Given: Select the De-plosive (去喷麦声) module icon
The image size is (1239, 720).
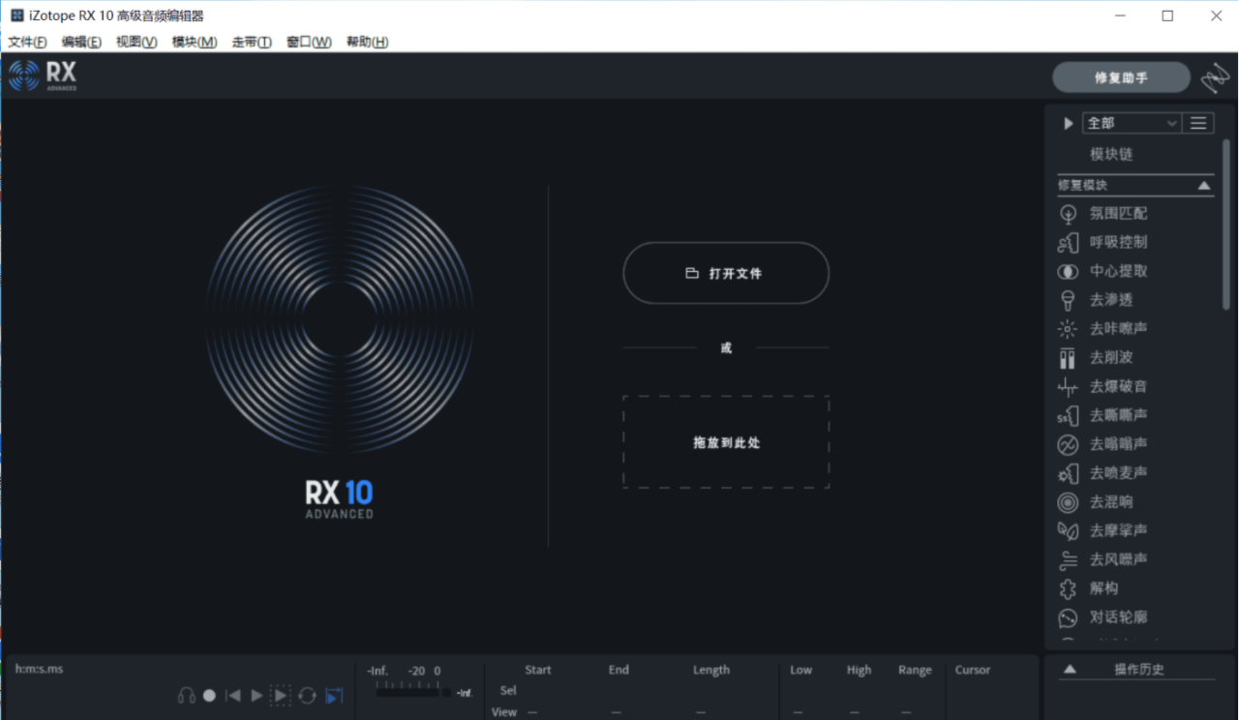Looking at the screenshot, I should [1068, 473].
